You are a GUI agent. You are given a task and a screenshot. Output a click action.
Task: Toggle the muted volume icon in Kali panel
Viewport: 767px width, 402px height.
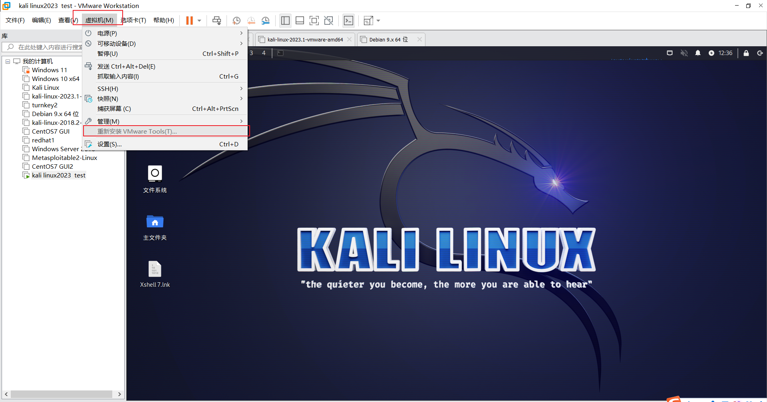coord(684,53)
